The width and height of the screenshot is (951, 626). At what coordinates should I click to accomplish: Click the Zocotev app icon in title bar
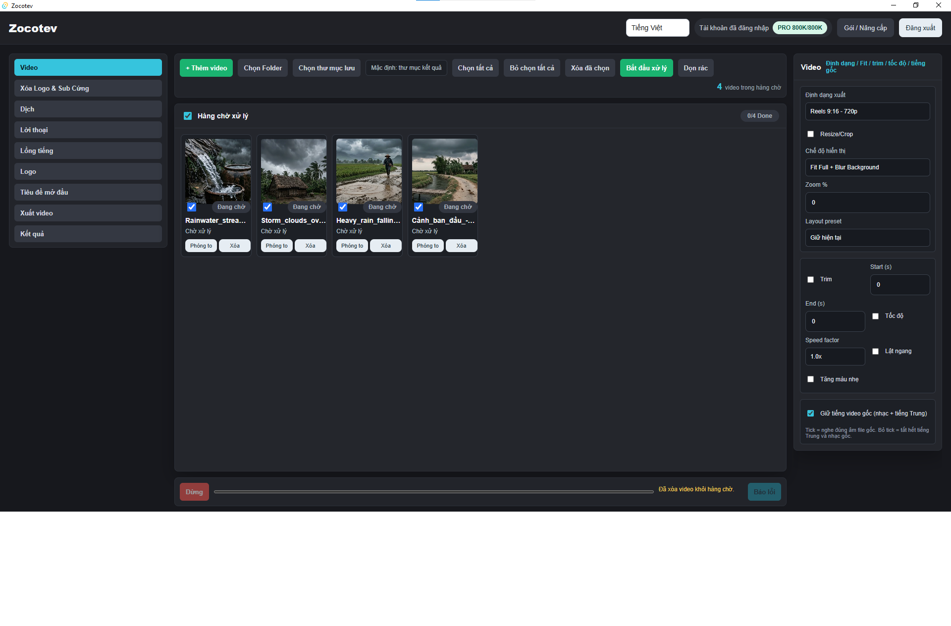click(5, 5)
